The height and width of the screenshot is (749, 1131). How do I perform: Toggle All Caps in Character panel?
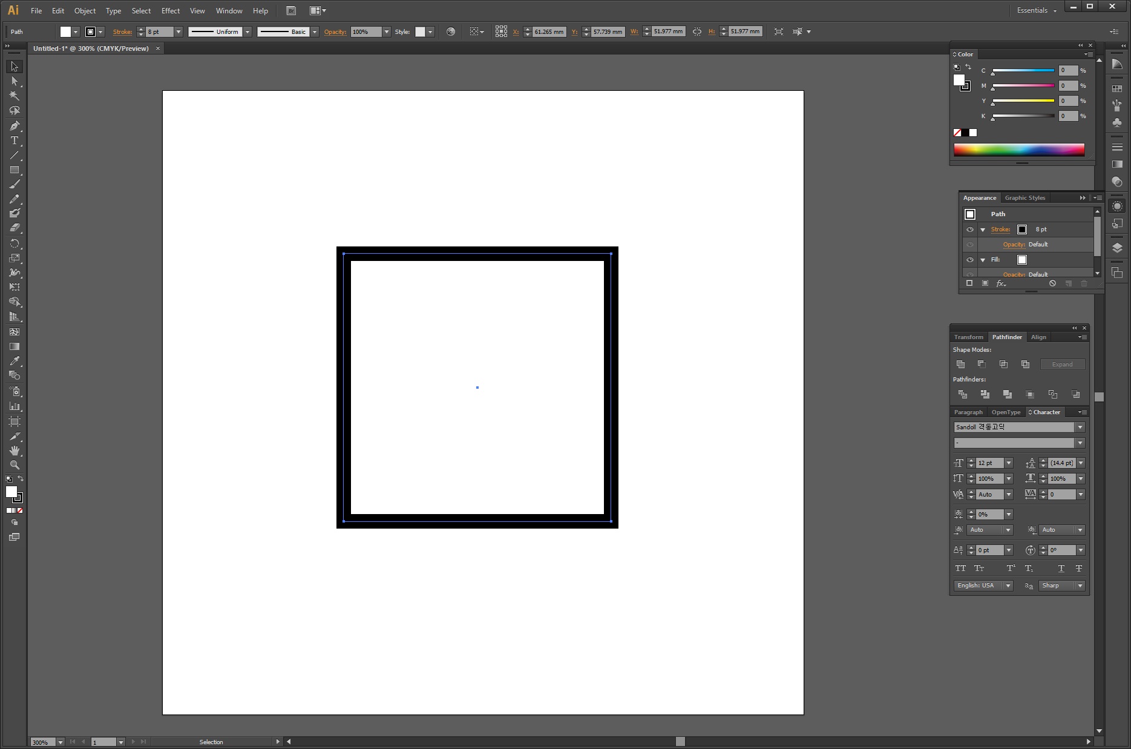[x=960, y=568]
